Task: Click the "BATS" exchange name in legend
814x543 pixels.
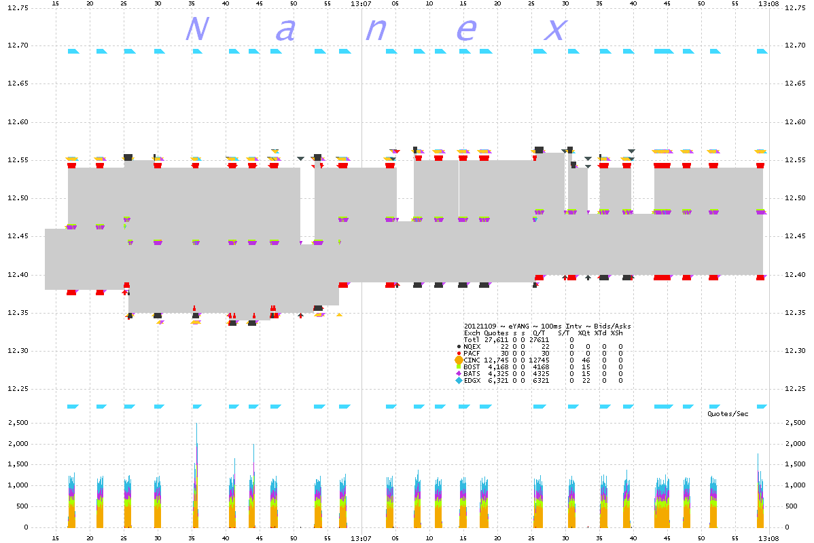Action: click(472, 373)
